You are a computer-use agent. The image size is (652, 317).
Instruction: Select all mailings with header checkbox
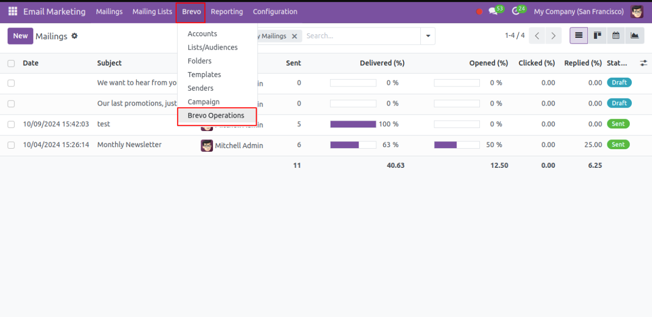[11, 63]
